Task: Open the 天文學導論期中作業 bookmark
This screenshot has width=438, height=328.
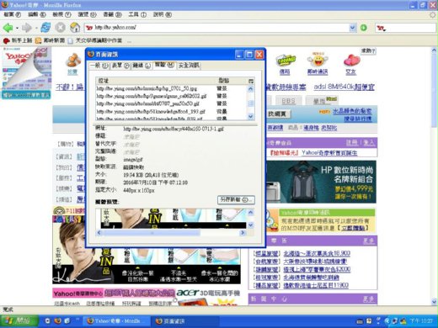Action: 95,40
